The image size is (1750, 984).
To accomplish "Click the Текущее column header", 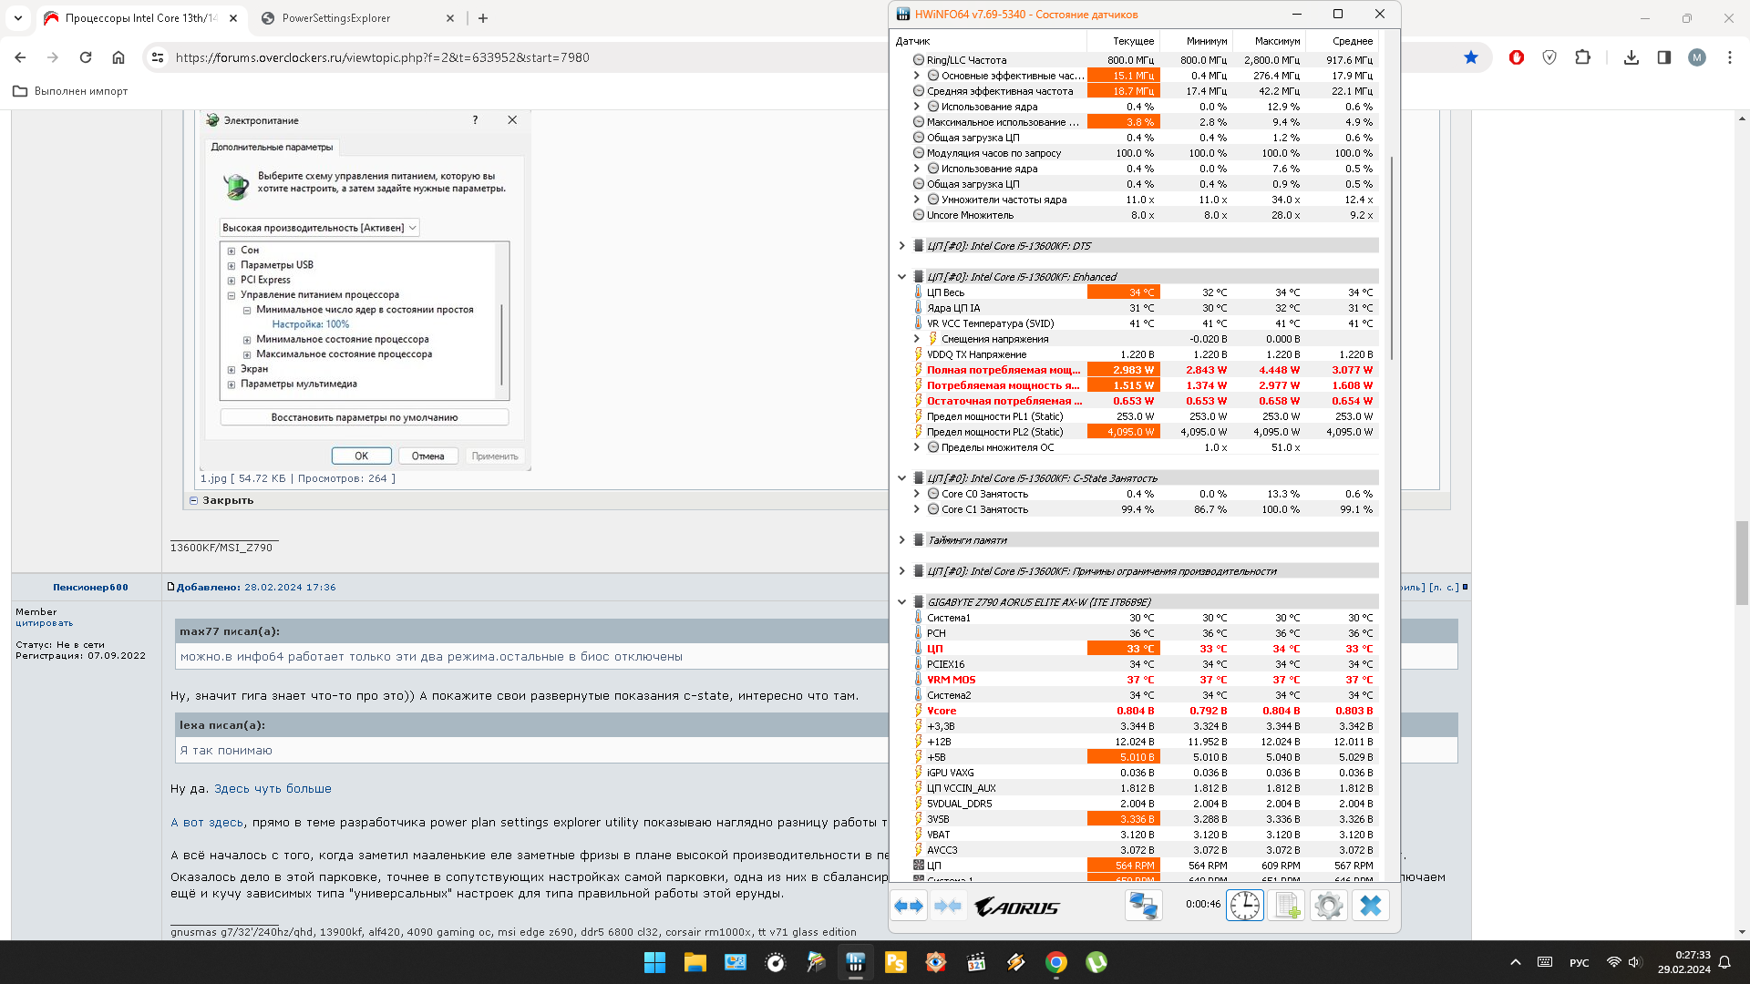I will coord(1133,41).
